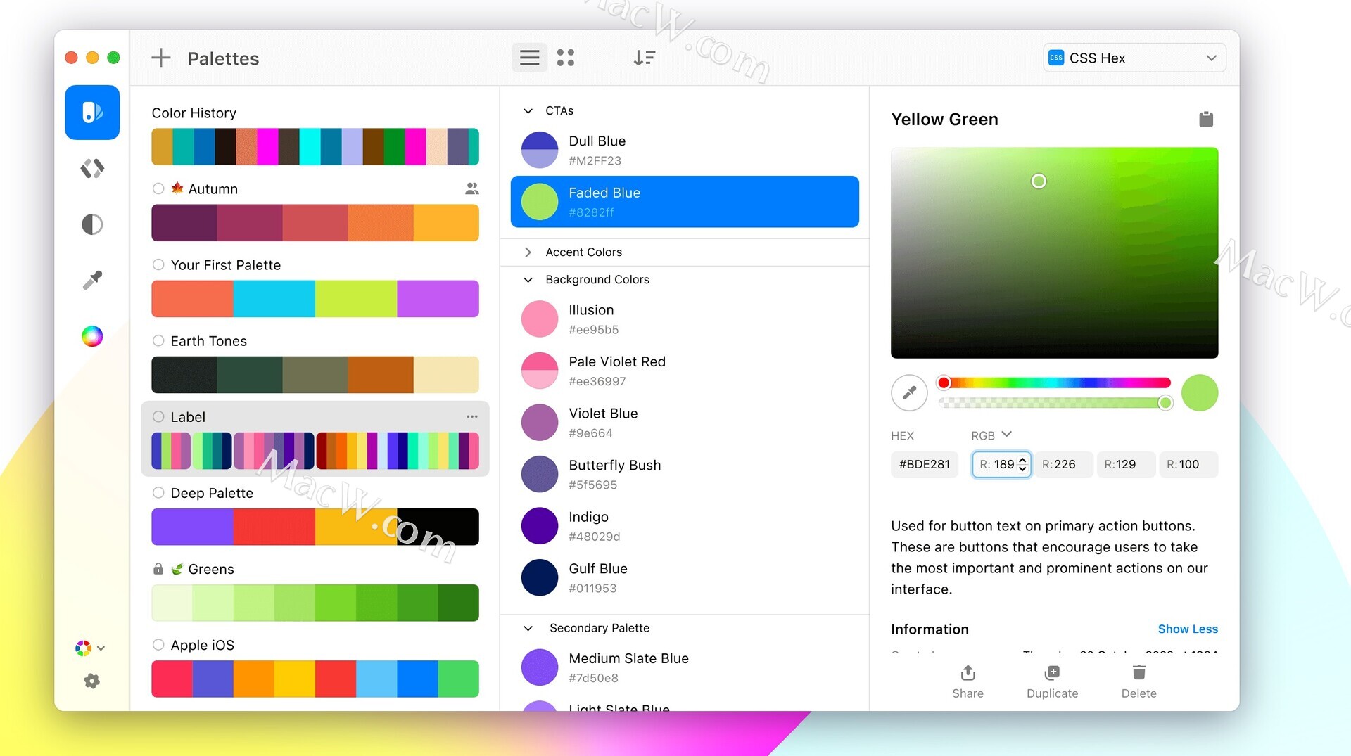1351x756 pixels.
Task: Click eyedropper button beside hue slider
Action: tap(909, 392)
